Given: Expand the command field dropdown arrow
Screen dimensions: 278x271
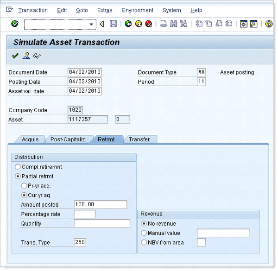Looking at the screenshot, I should (x=92, y=24).
